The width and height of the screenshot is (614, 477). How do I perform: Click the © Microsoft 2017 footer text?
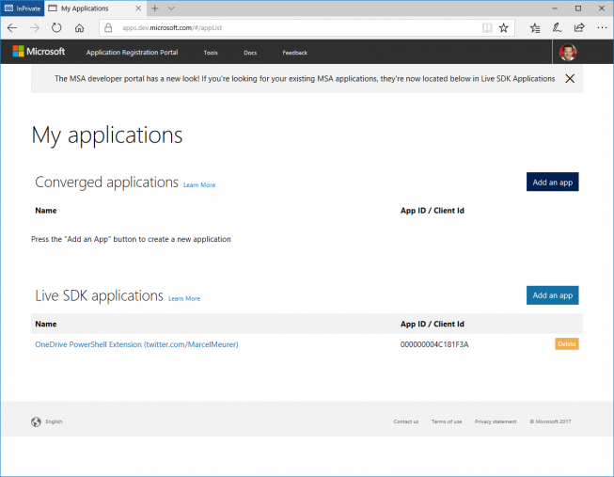click(550, 421)
